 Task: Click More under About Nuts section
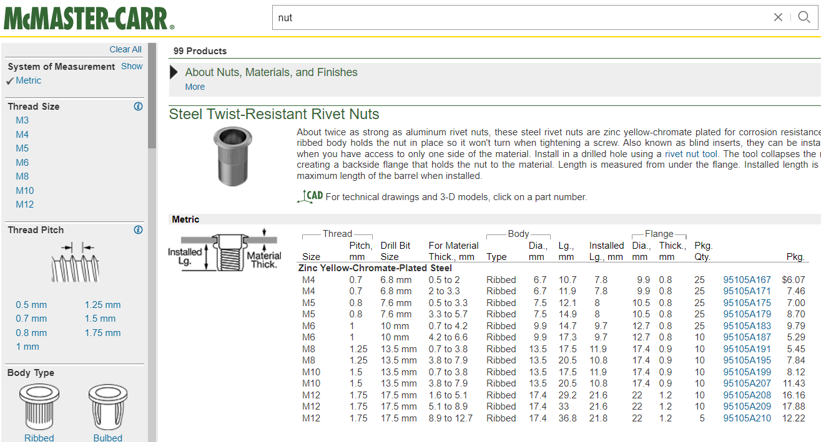pyautogui.click(x=195, y=87)
